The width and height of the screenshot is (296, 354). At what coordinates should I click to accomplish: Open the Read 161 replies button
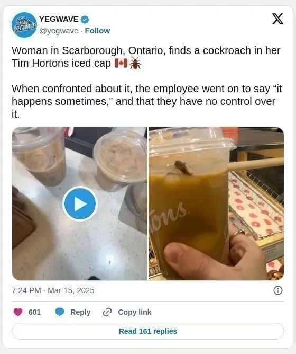pos(148,331)
